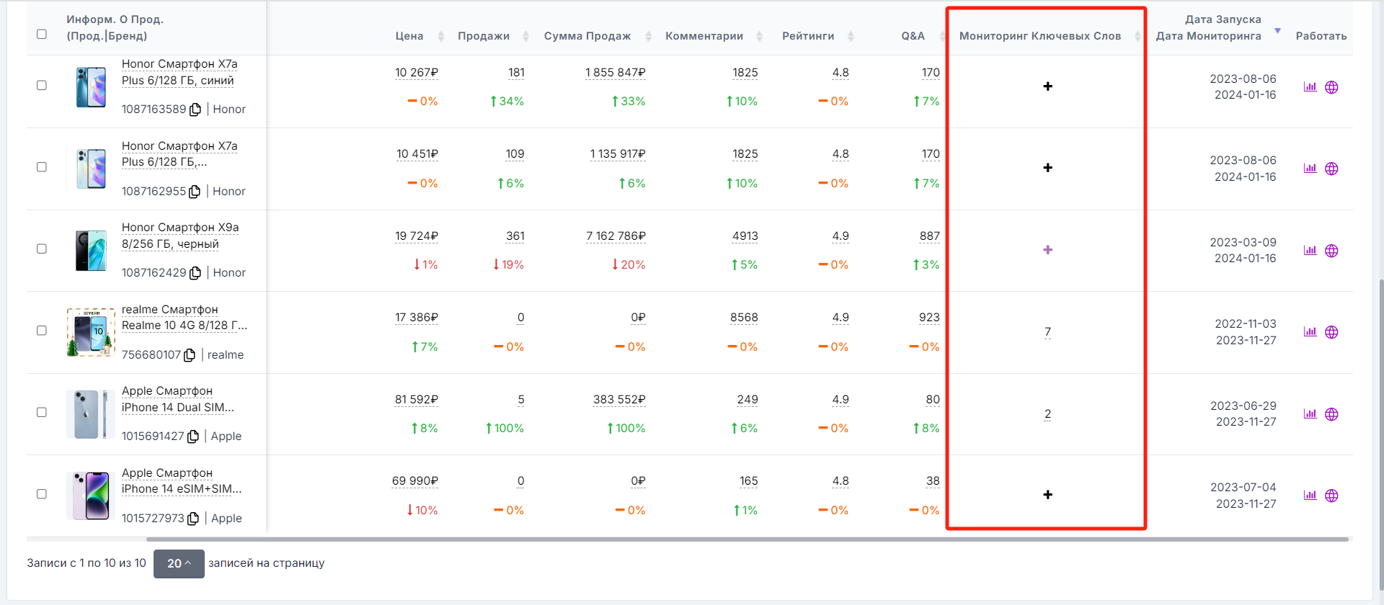Screen dimensions: 1384x605
Task: Select checkbox for Honor X7a 1087162955 row
Action: (42, 166)
